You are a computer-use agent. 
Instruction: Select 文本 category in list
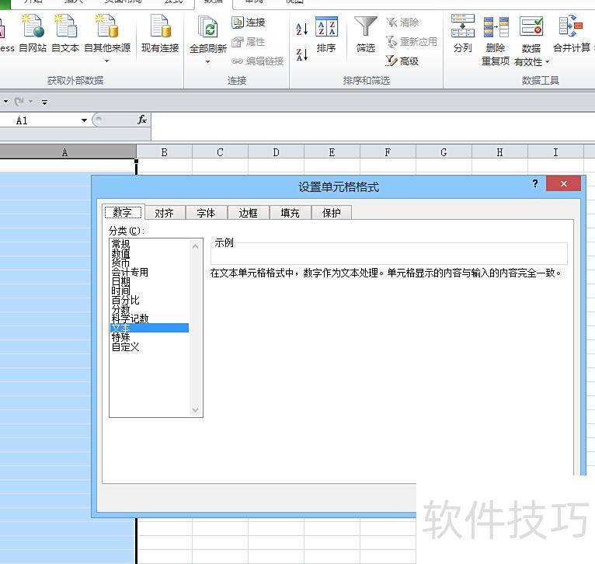pos(149,328)
